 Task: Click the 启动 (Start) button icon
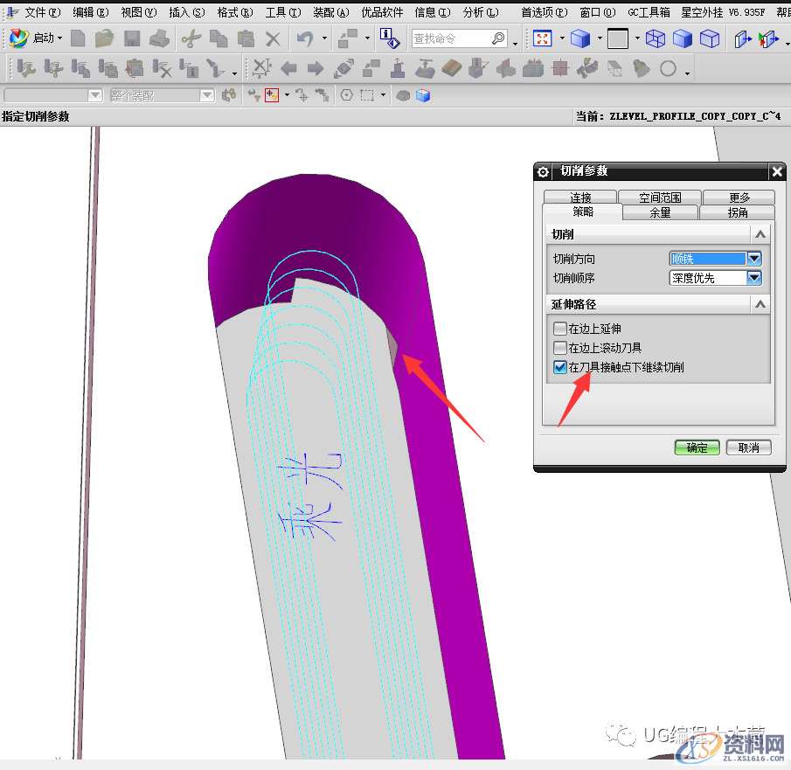click(19, 38)
